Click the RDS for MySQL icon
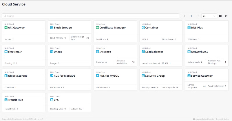232x121 pixels. [97, 76]
